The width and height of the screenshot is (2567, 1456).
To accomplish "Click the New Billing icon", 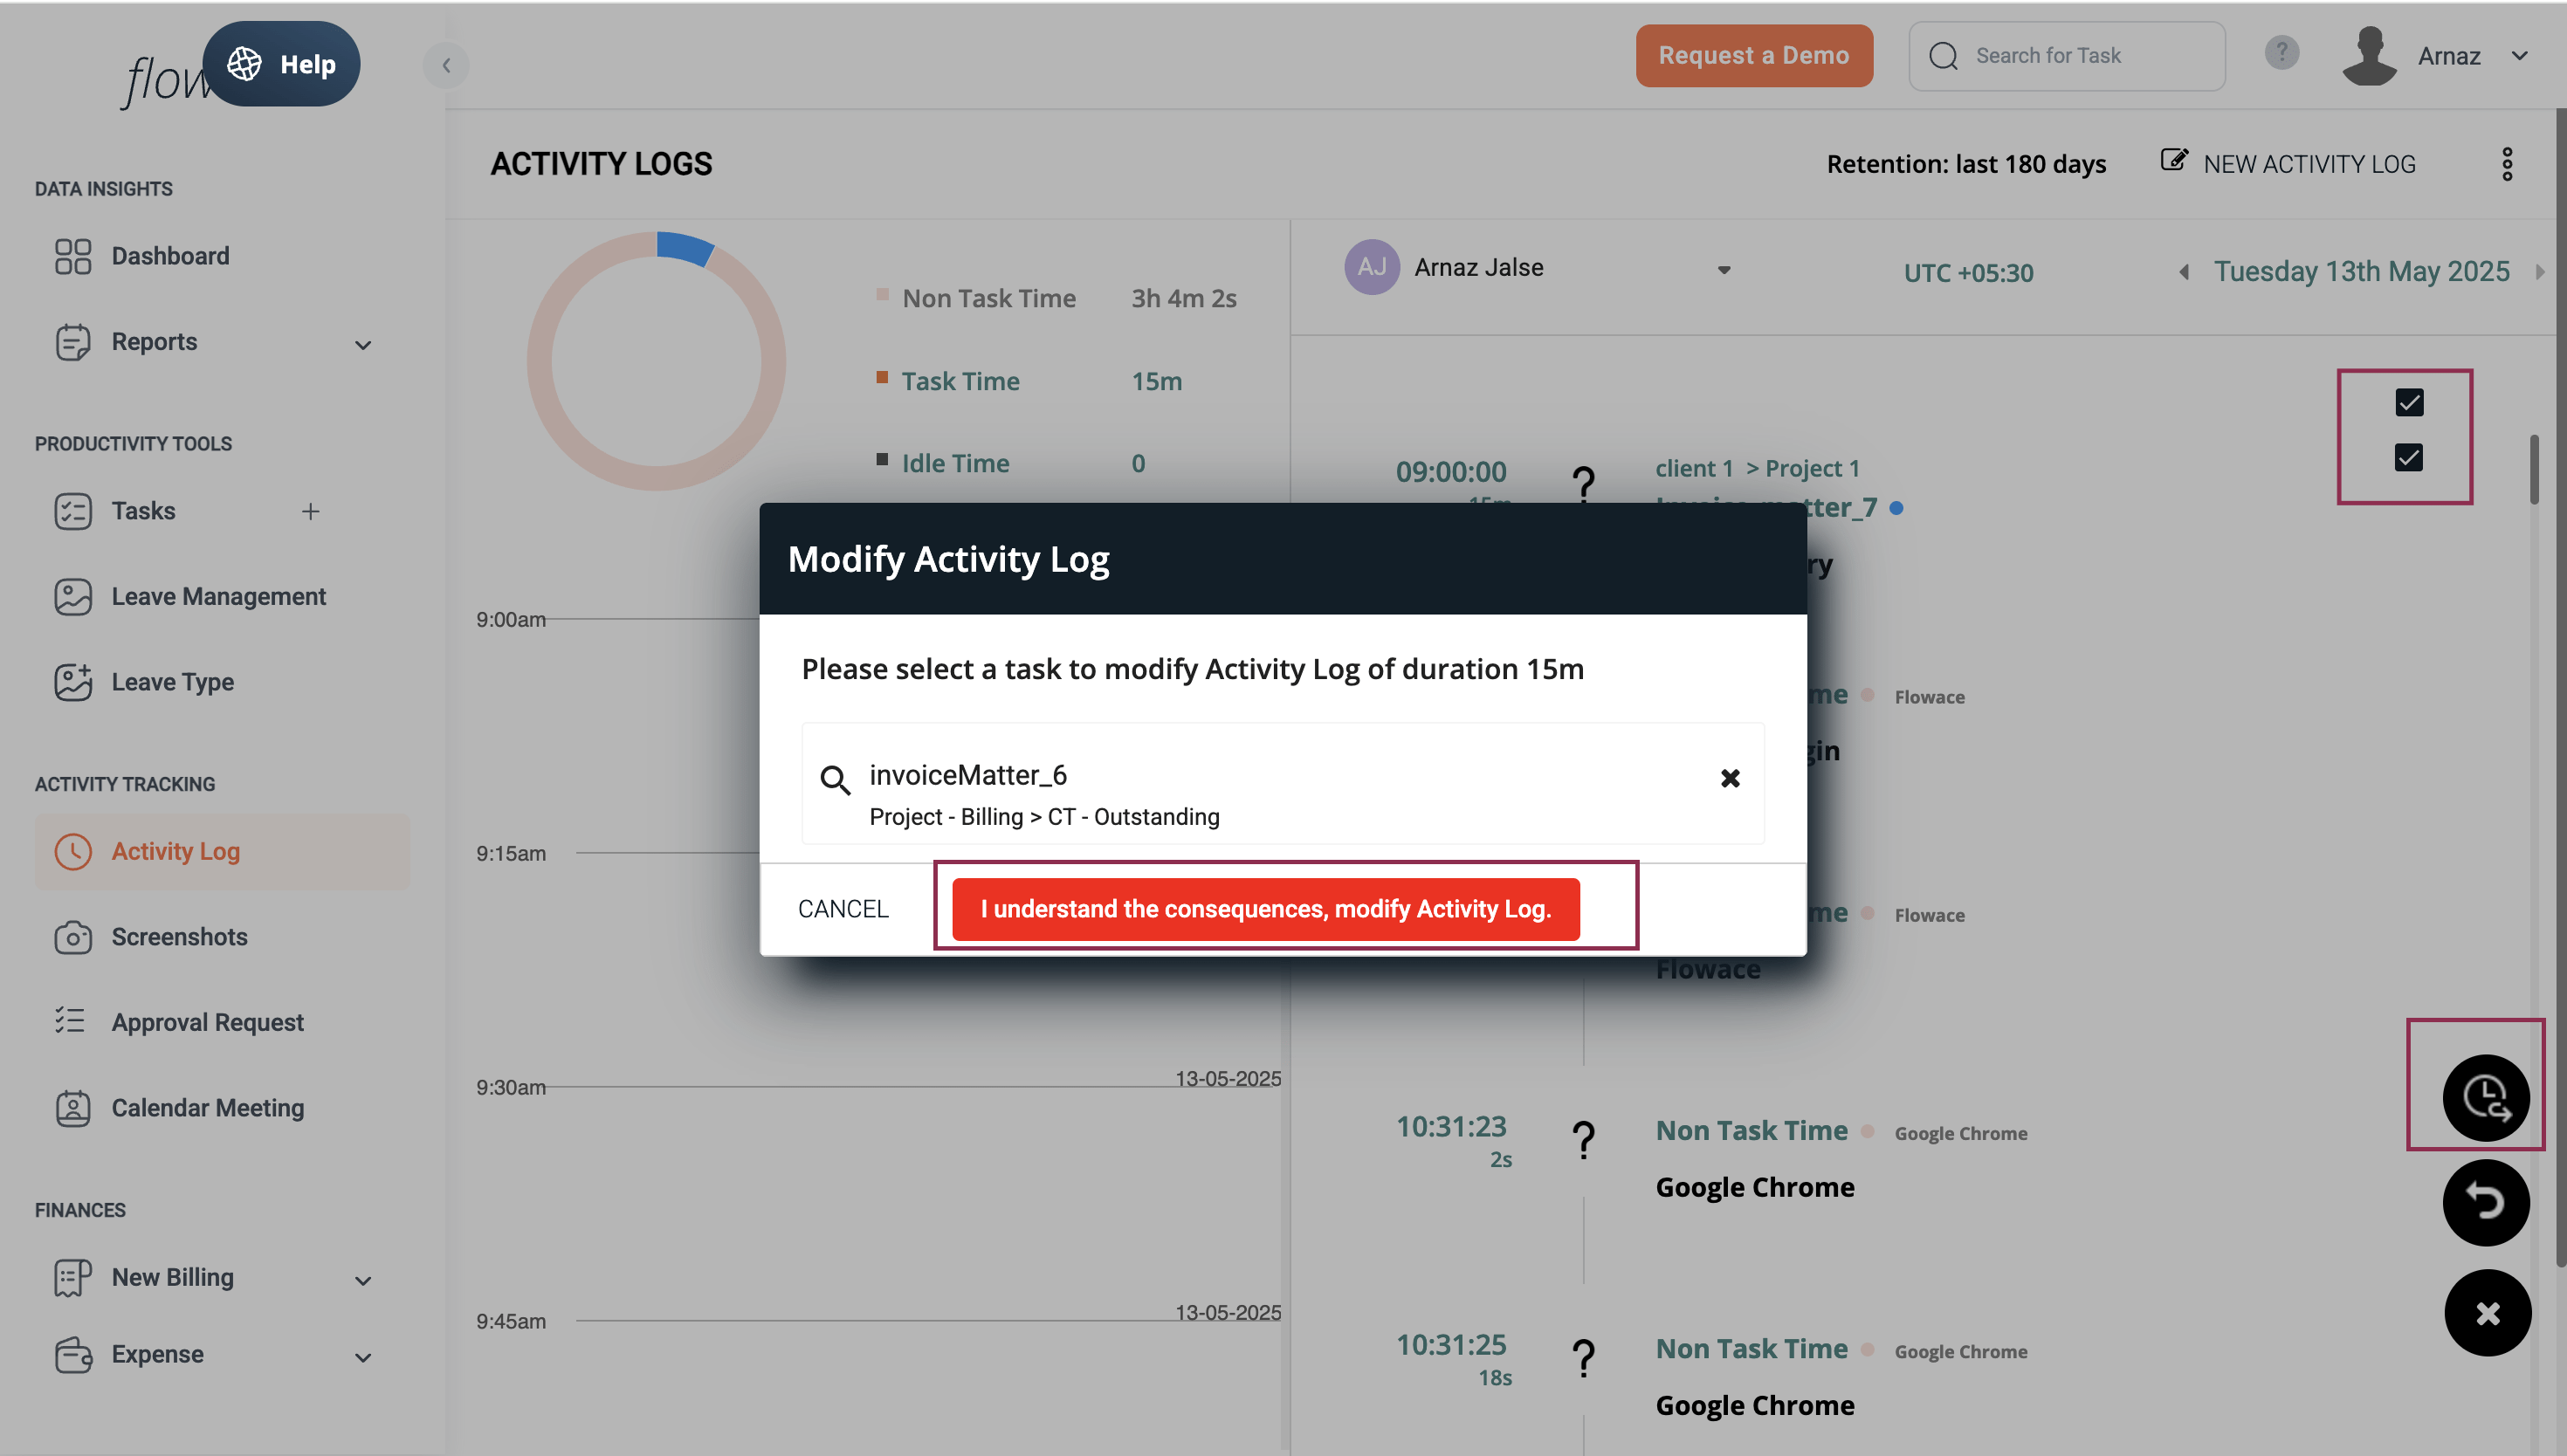I will [x=73, y=1278].
